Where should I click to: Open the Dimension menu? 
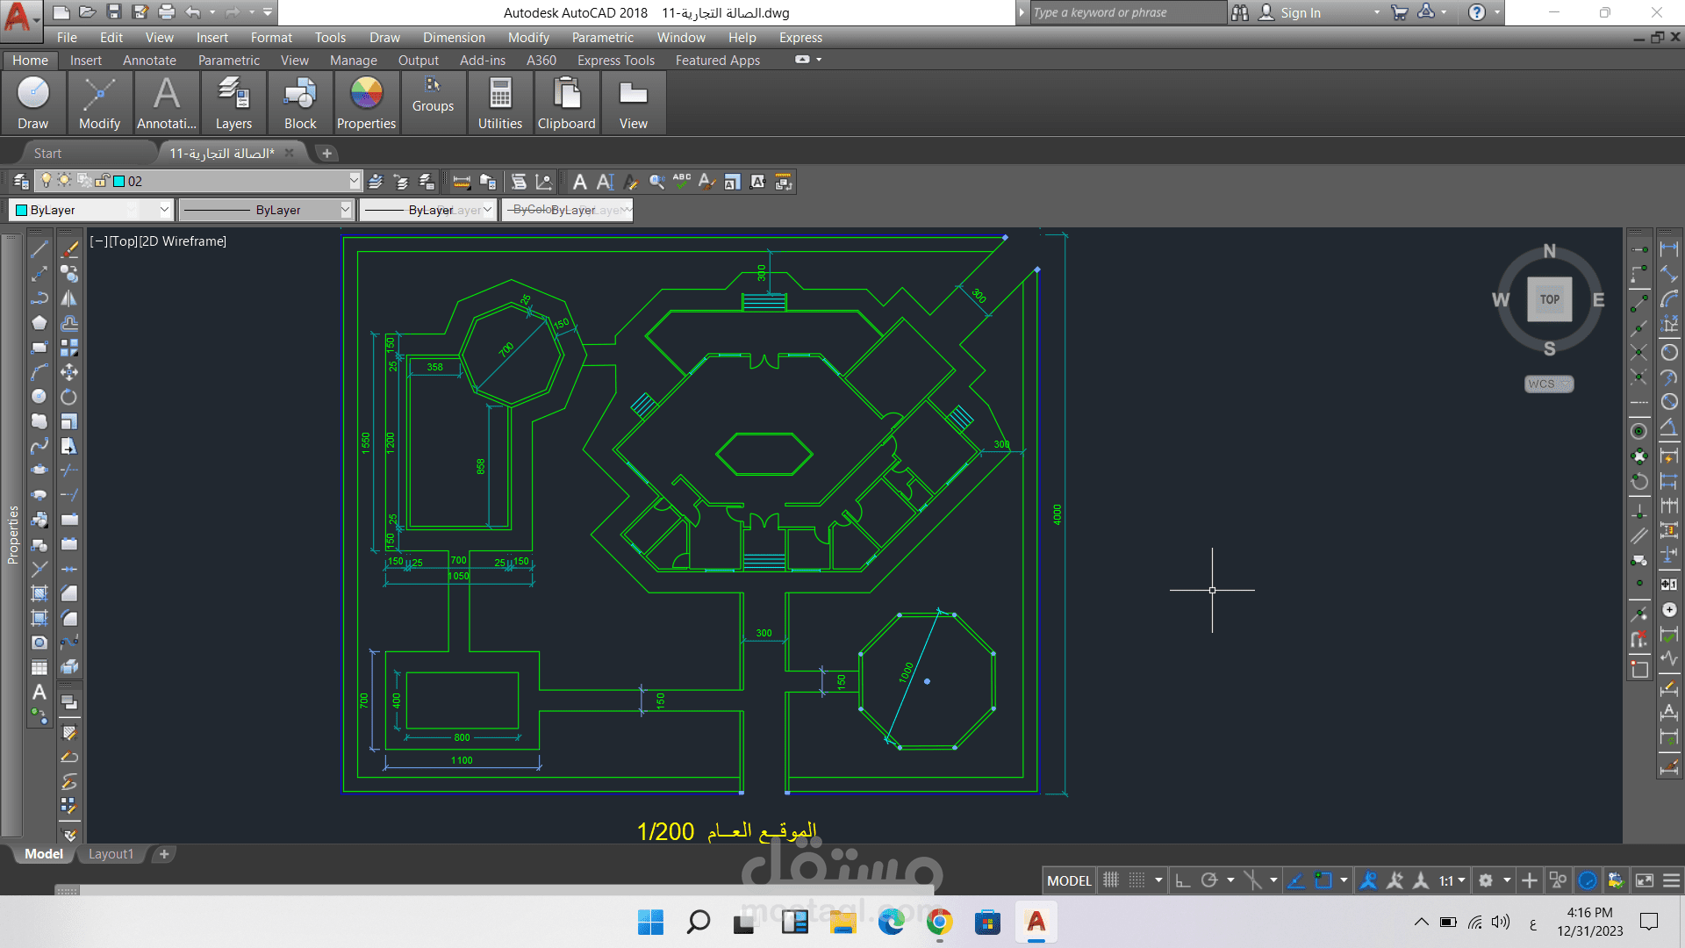point(454,38)
